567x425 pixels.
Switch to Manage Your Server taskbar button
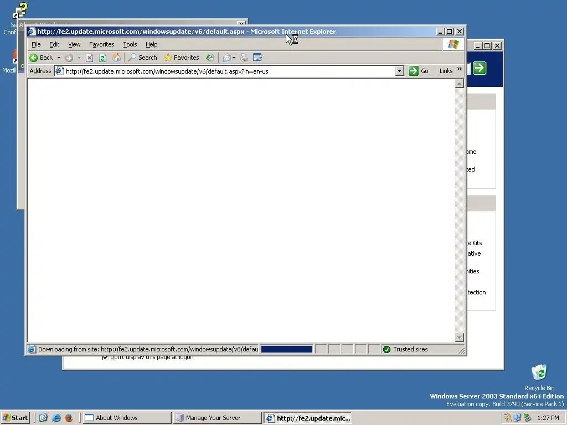pos(217,418)
